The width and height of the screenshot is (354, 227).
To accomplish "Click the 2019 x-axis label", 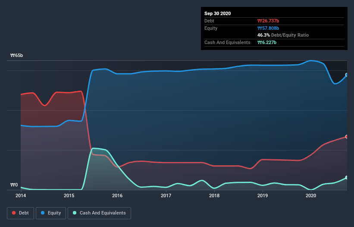I will point(263,195).
